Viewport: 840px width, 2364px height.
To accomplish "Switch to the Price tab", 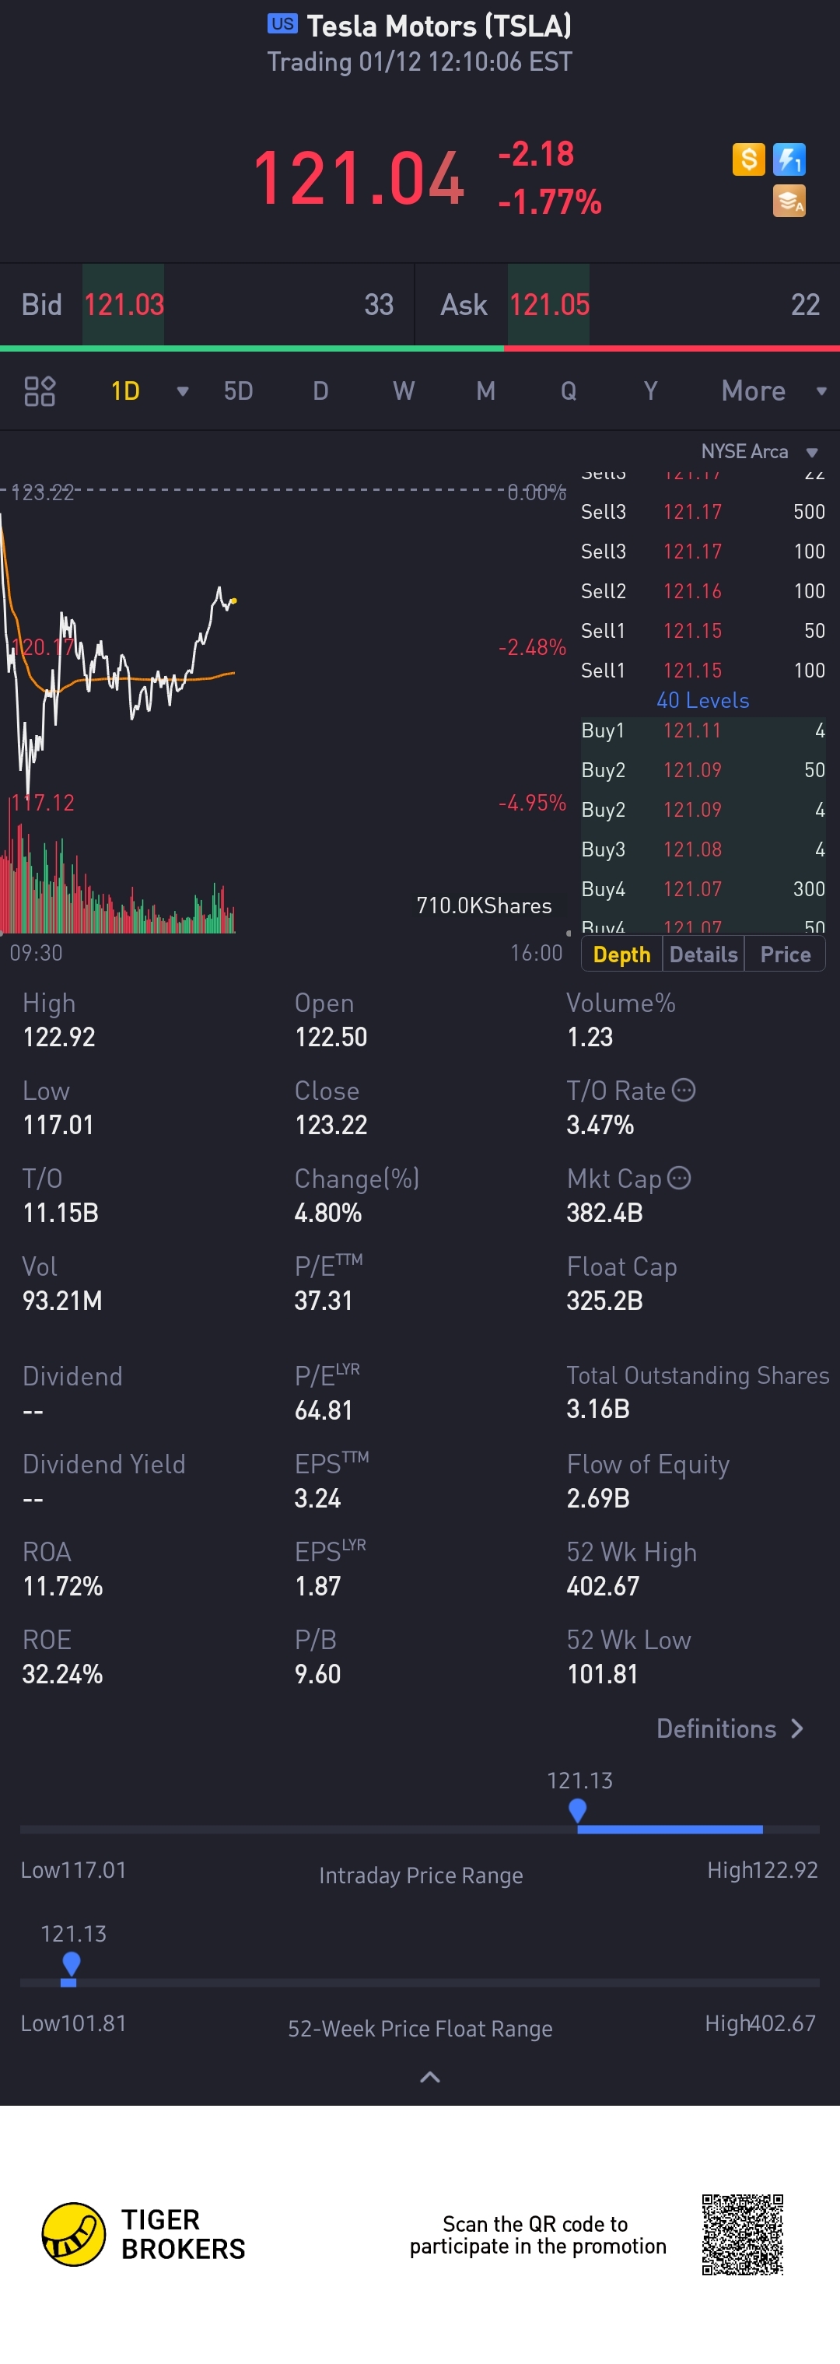I will (x=785, y=954).
